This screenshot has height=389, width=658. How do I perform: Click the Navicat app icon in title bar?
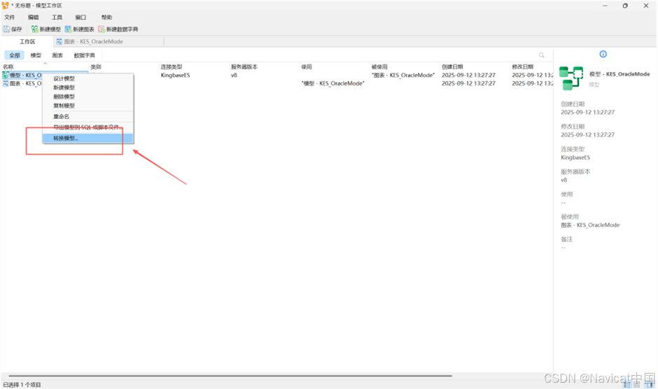(6, 6)
